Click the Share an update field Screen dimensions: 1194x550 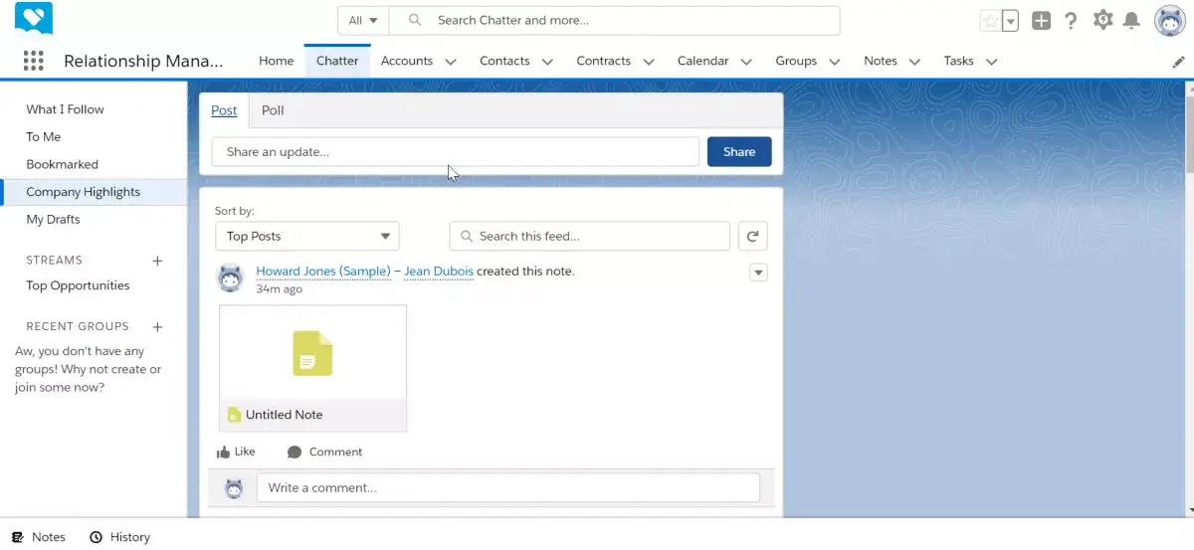456,151
